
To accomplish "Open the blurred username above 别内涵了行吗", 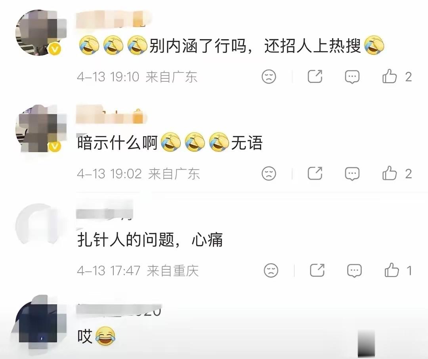I will tap(114, 19).
